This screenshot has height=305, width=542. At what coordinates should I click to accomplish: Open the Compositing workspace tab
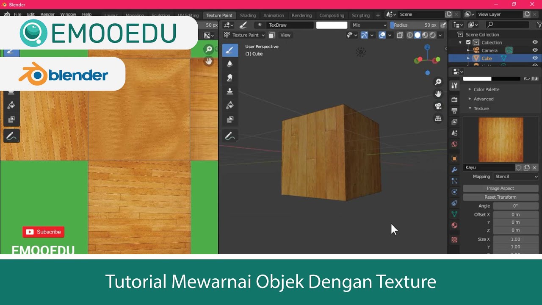tap(332, 15)
